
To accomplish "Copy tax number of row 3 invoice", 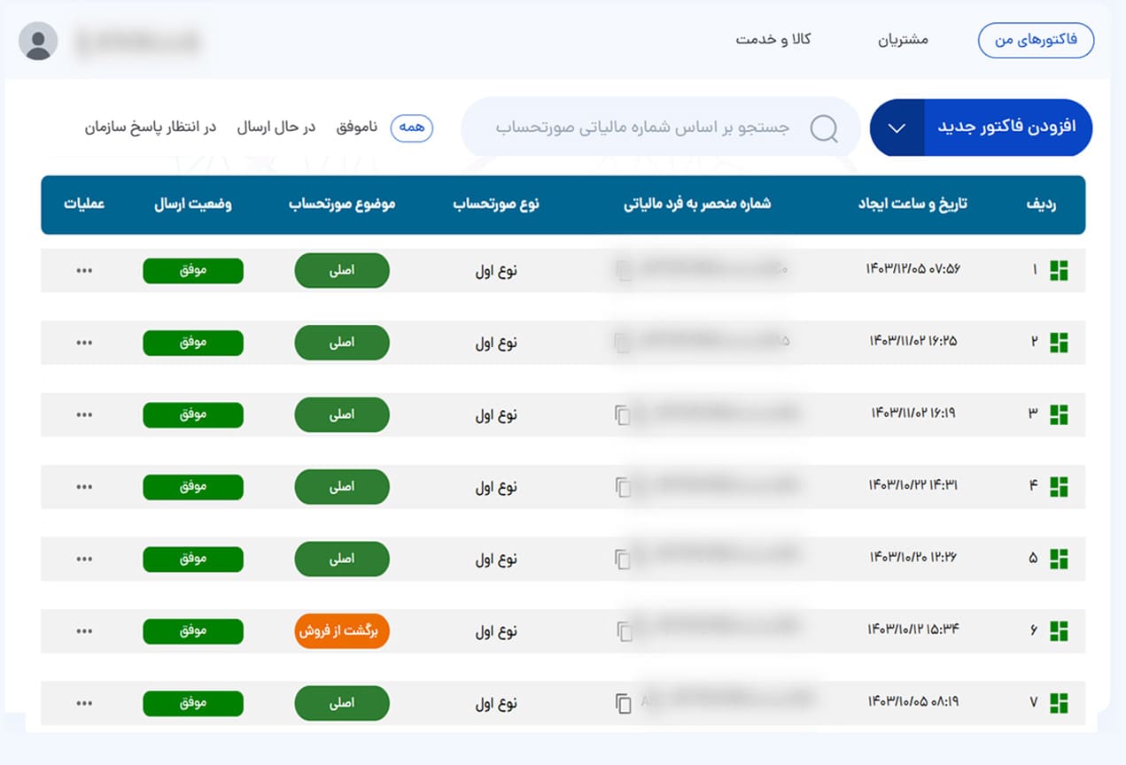I will point(623,414).
